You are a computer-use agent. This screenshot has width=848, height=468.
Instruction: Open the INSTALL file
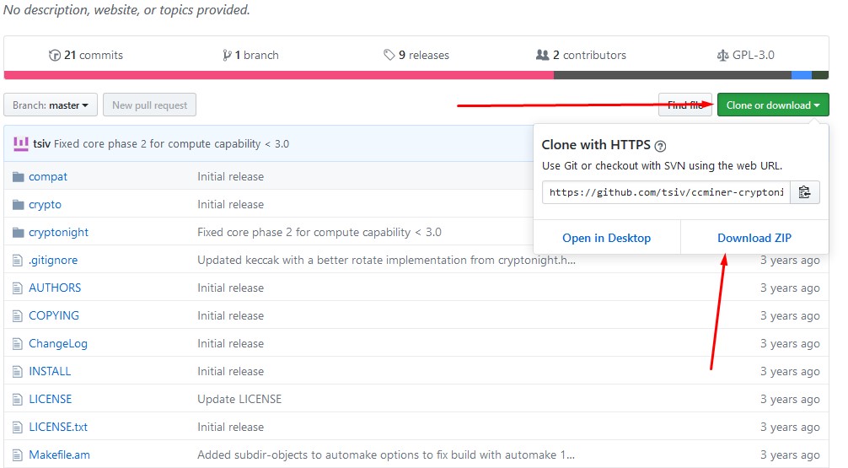click(50, 371)
